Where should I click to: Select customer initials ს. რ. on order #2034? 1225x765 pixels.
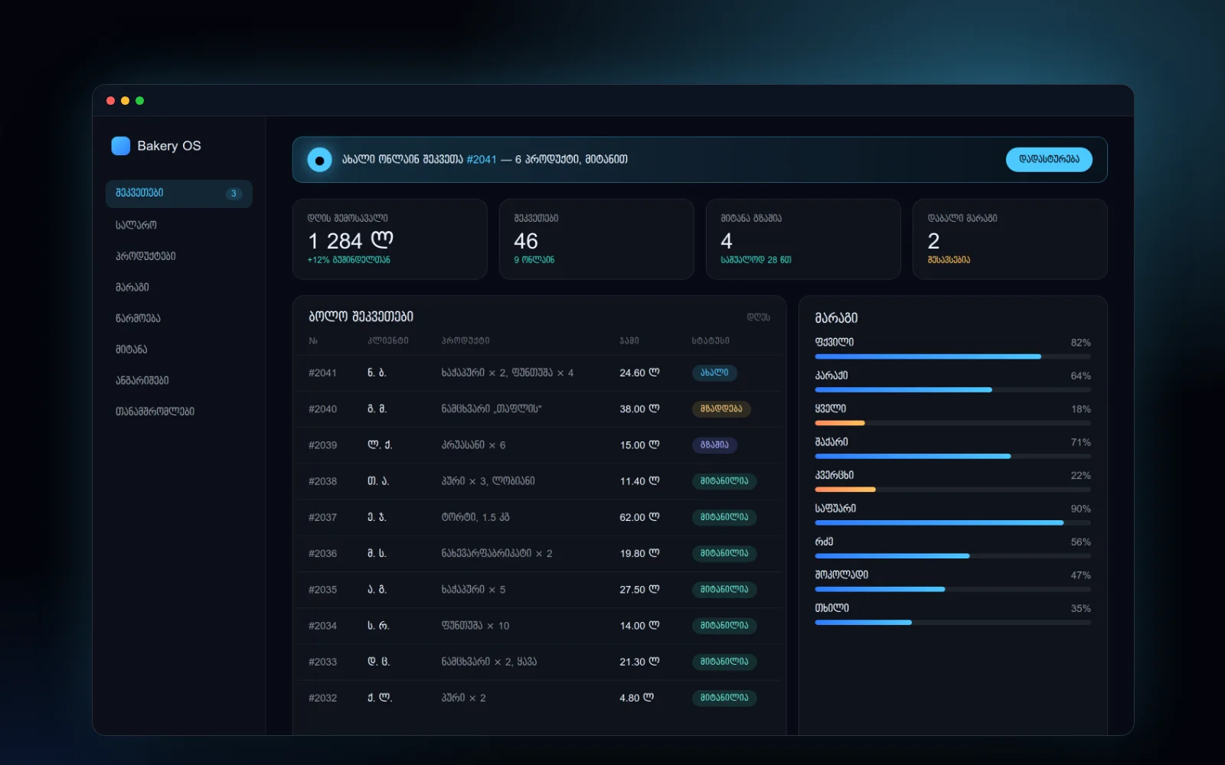(x=378, y=626)
